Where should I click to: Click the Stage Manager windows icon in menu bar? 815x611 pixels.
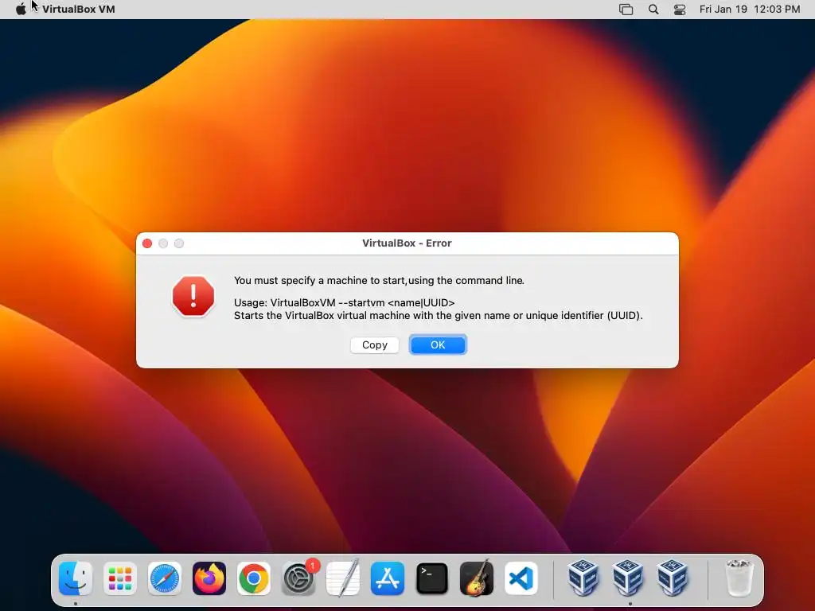(626, 10)
